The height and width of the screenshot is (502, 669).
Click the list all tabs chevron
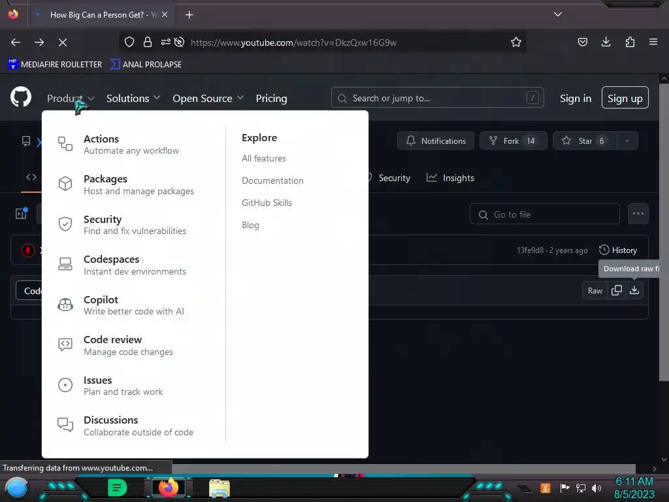pos(558,14)
